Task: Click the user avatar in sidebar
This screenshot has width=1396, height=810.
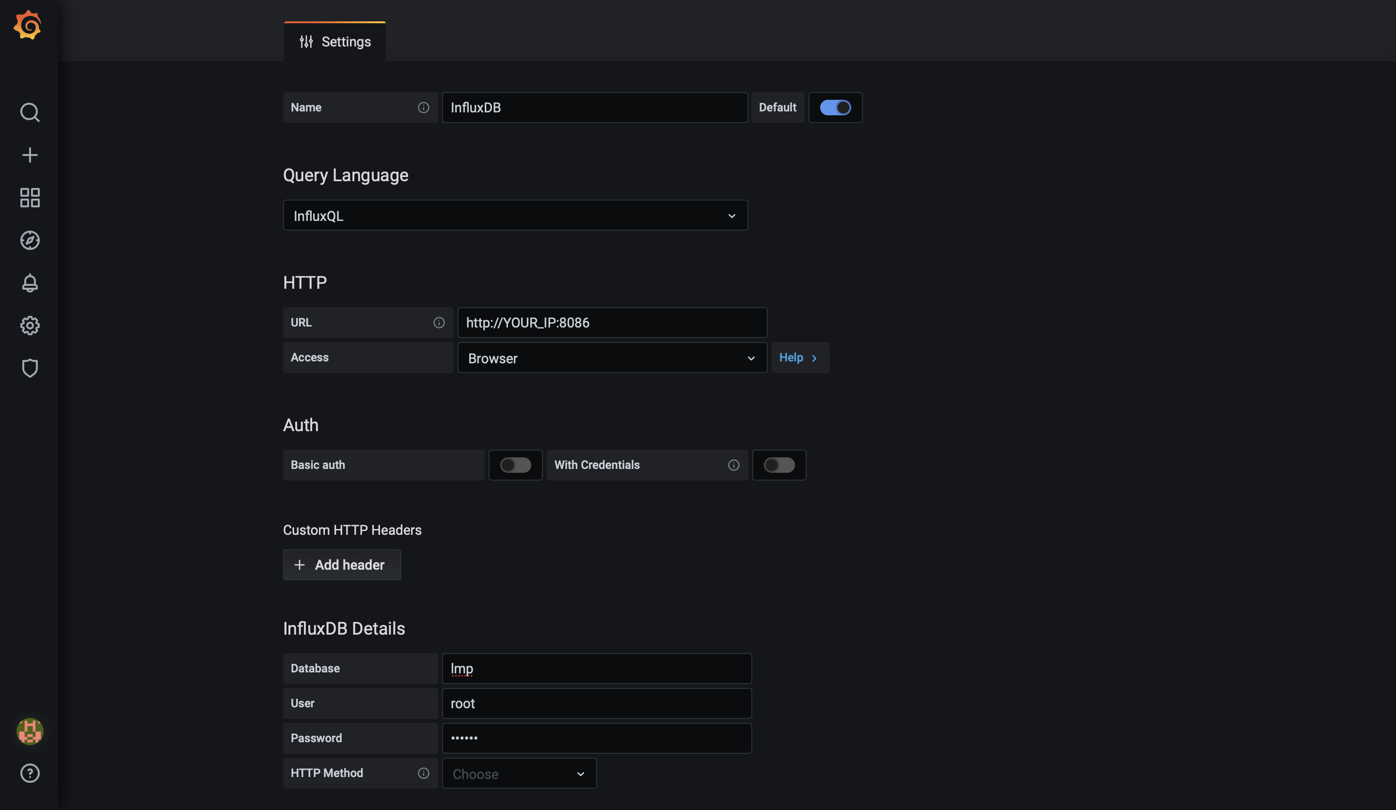Action: [x=30, y=732]
